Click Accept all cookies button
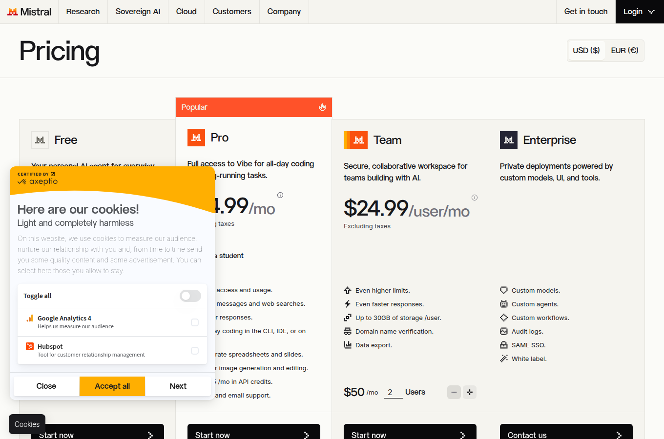664x439 pixels. [x=112, y=386]
